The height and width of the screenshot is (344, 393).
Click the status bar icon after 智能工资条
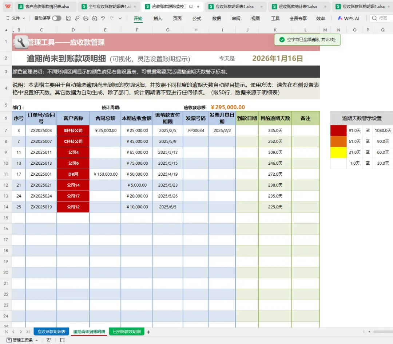pos(49,340)
